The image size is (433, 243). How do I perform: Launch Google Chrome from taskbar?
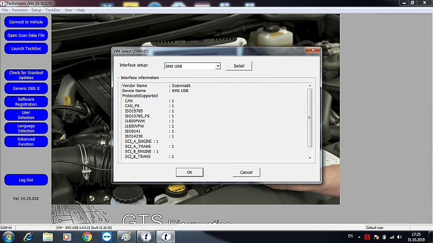(87, 237)
